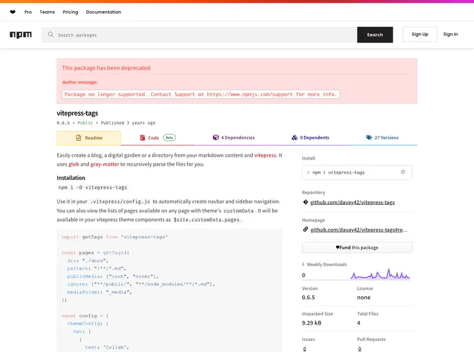This screenshot has width=474, height=352.
Task: Click the weekly downloads sparkline chart
Action: (x=380, y=274)
